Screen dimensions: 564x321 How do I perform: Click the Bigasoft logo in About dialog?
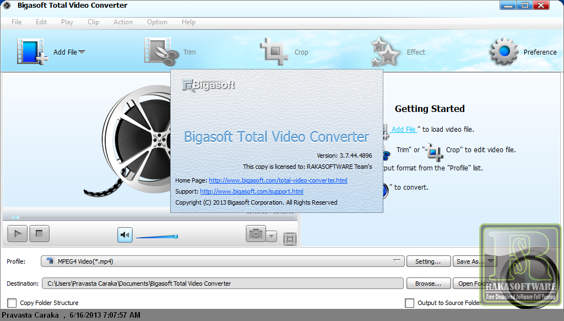coord(209,85)
